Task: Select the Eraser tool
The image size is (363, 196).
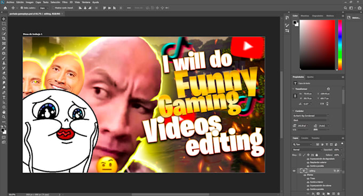Action: pos(4,73)
